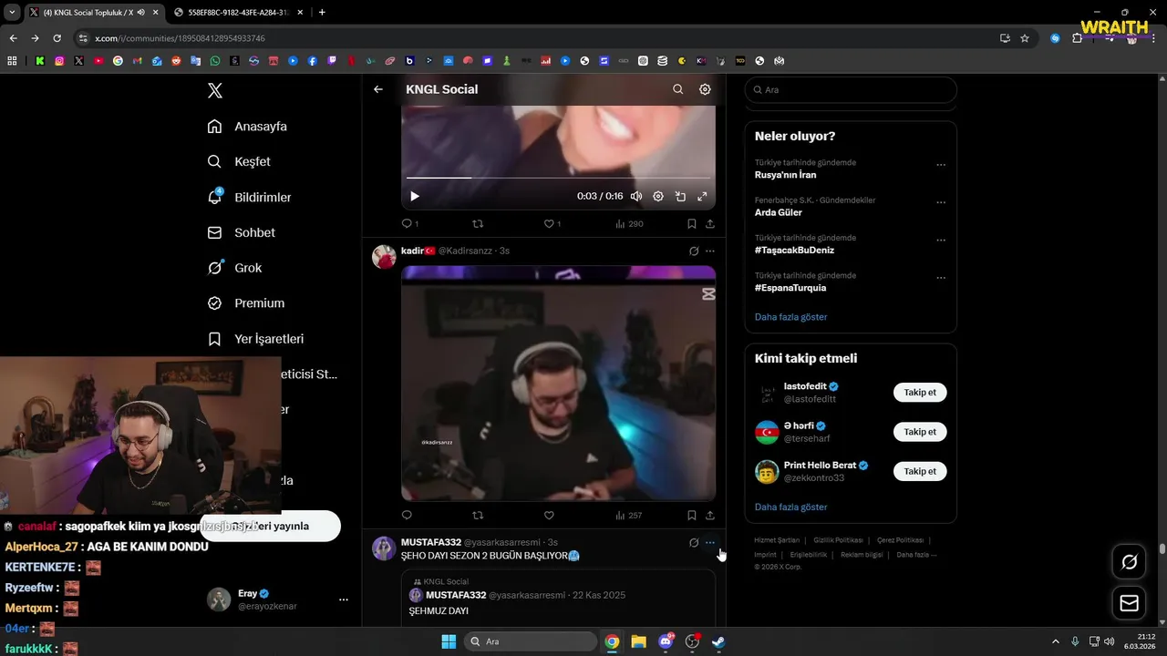Open floating Grok button
This screenshot has height=656, width=1167.
click(x=1129, y=562)
